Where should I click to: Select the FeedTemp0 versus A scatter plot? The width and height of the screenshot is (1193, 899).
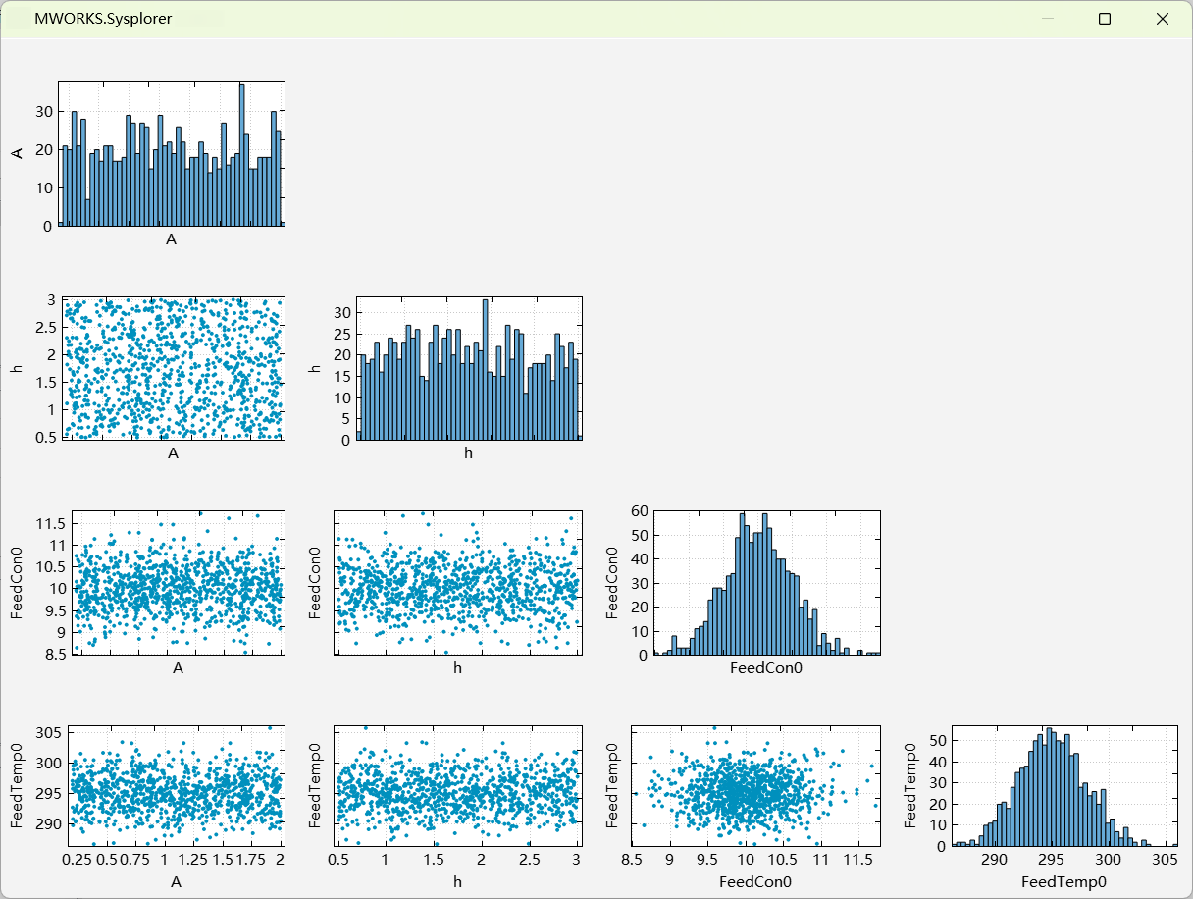(177, 785)
